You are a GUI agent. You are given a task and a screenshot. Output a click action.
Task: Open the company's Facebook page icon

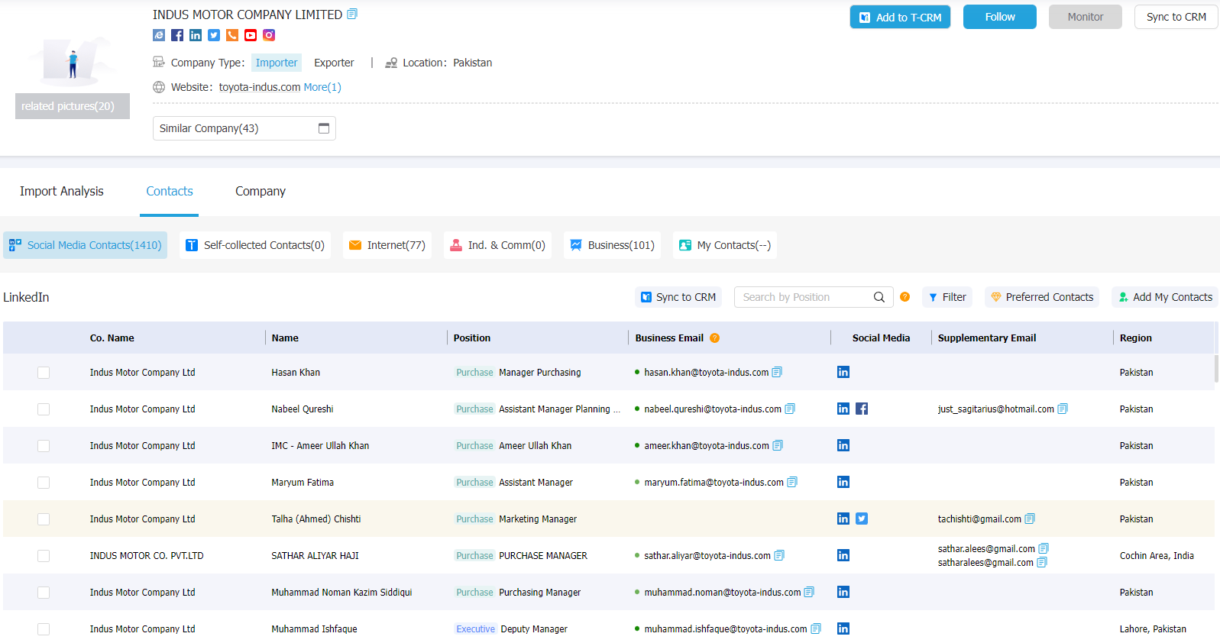[x=177, y=35]
